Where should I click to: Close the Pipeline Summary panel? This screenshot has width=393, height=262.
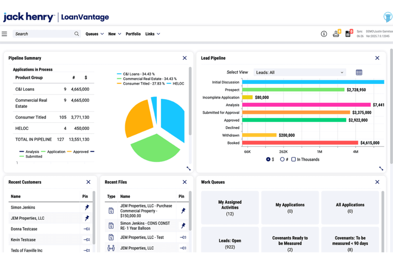pyautogui.click(x=185, y=58)
